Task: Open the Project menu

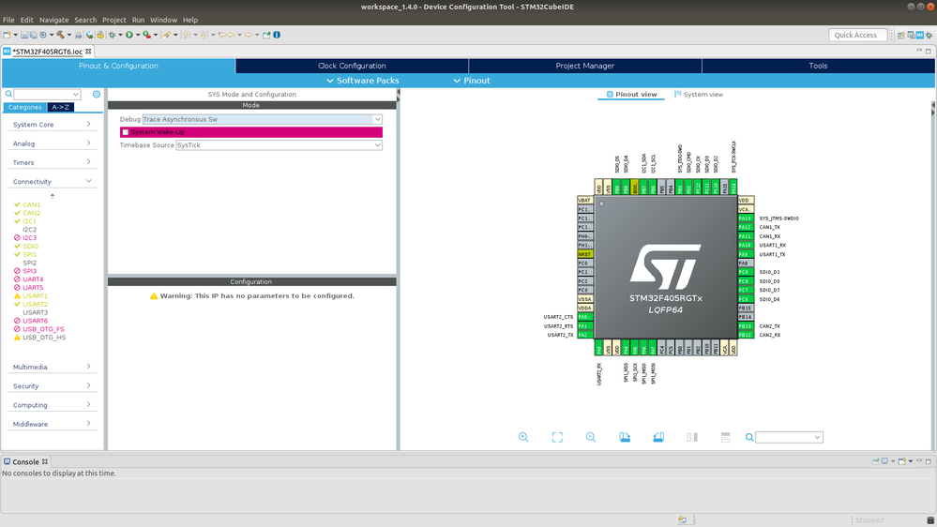Action: (x=113, y=20)
